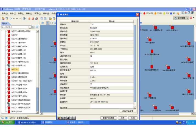Click the 机架子架配置 button

click(x=128, y=111)
